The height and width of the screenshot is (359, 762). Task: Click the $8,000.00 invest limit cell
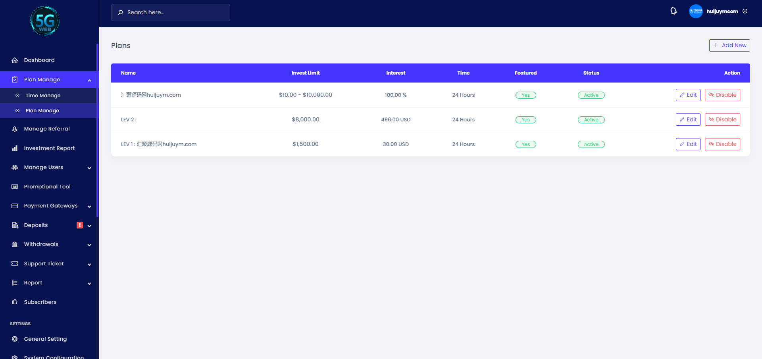[x=306, y=119]
